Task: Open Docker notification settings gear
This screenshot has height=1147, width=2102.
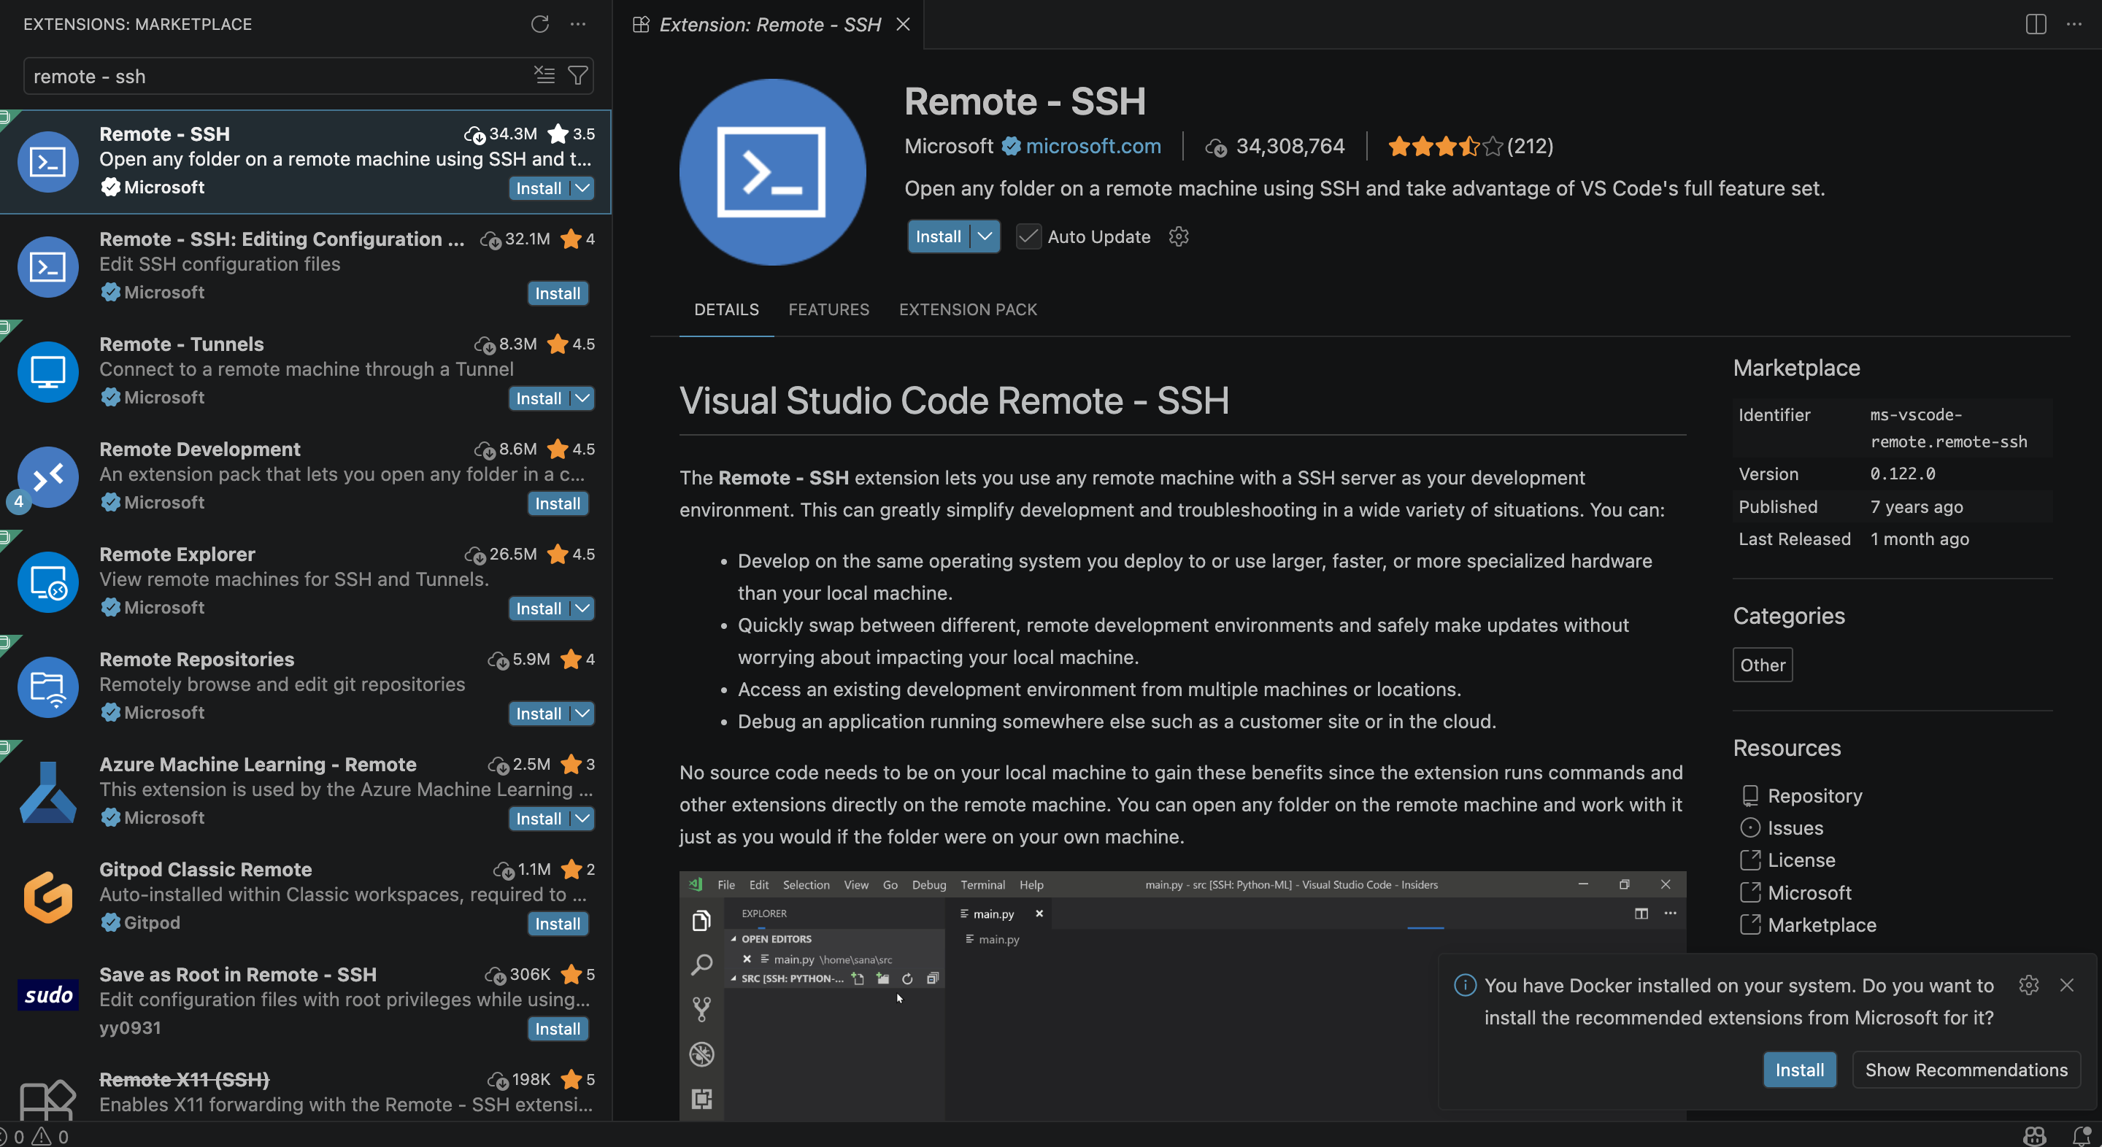Action: 2028,985
